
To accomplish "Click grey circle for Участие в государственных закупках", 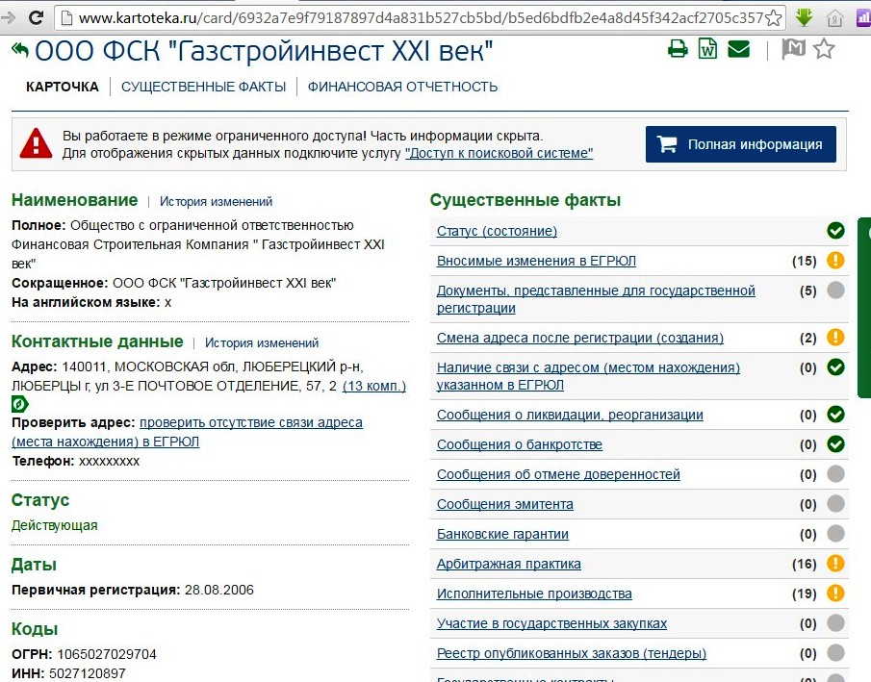I will [x=835, y=622].
